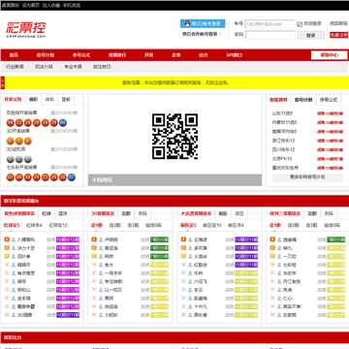The width and height of the screenshot is (349, 349).
Task: Click the blue lottery ball in 双色球 results
Action: tap(63, 122)
